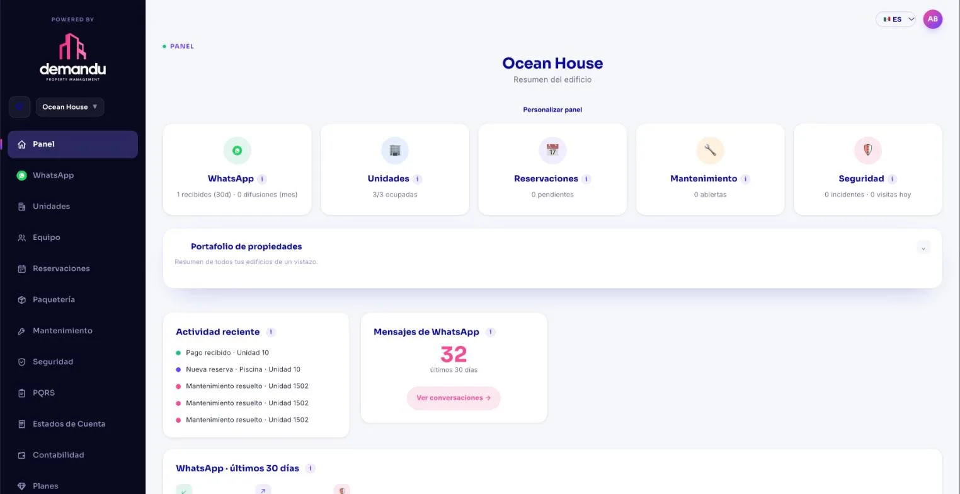Show info for Mantenimiento card
This screenshot has height=494, width=960.
pos(746,179)
